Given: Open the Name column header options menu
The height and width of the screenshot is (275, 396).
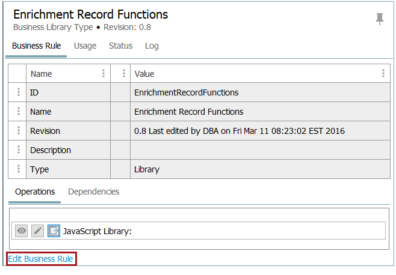Looking at the screenshot, I should point(104,74).
